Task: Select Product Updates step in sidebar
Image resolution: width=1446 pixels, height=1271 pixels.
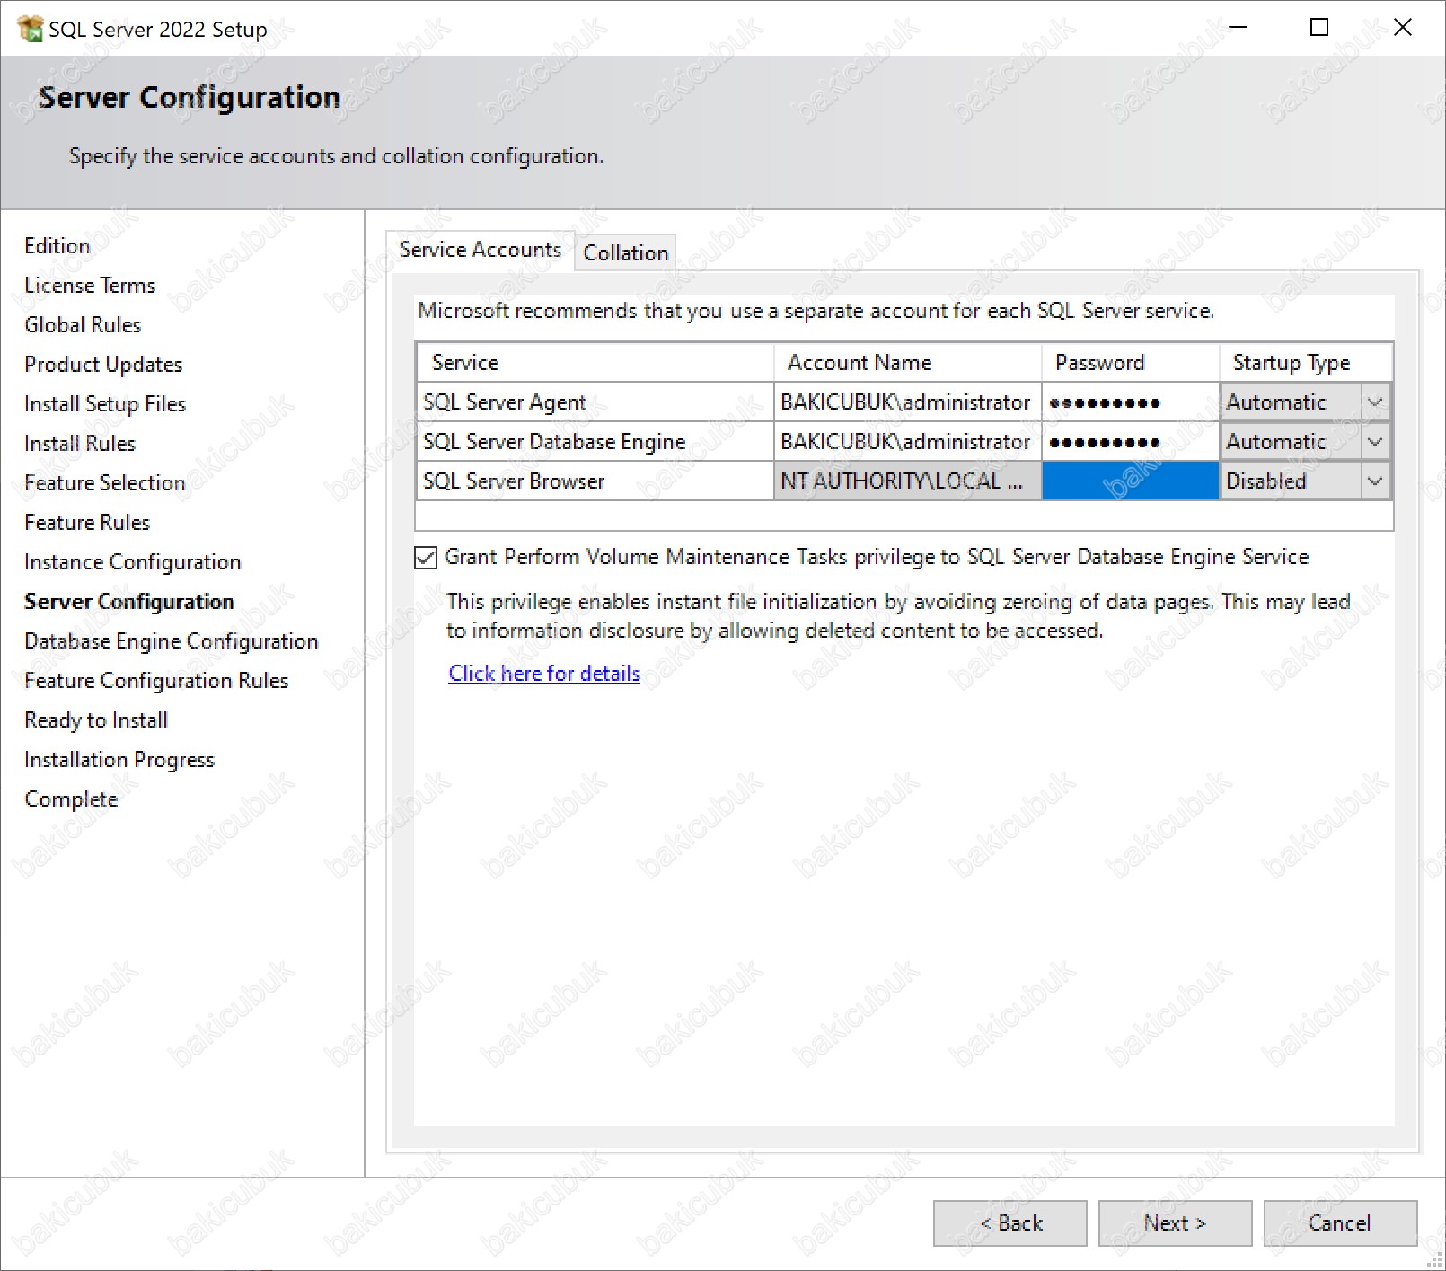Action: [x=103, y=365]
